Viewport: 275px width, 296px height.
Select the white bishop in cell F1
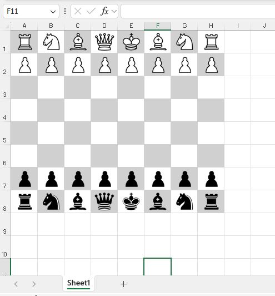pos(158,42)
